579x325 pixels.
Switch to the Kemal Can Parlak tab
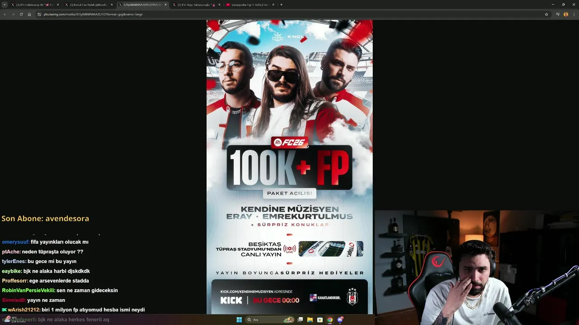click(x=88, y=5)
